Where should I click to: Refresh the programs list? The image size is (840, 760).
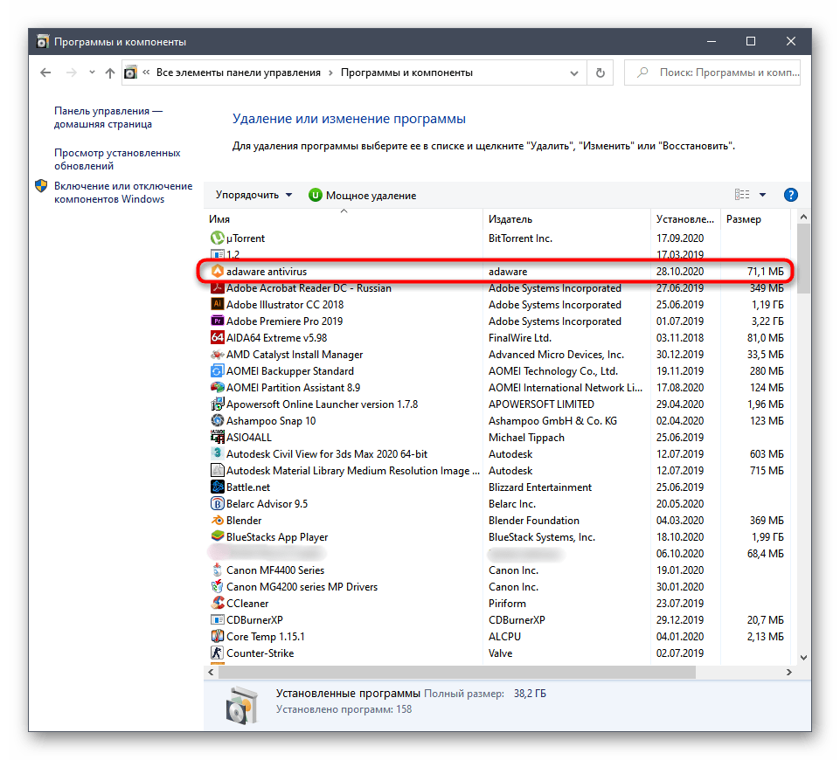(600, 73)
